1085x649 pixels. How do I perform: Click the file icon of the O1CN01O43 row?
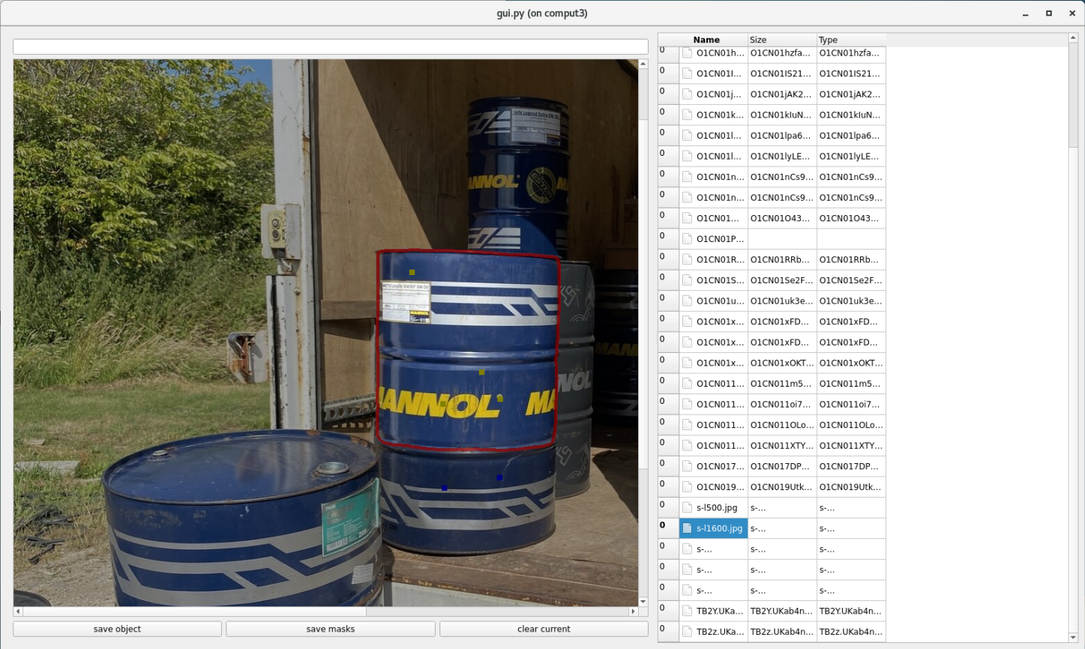(x=687, y=219)
